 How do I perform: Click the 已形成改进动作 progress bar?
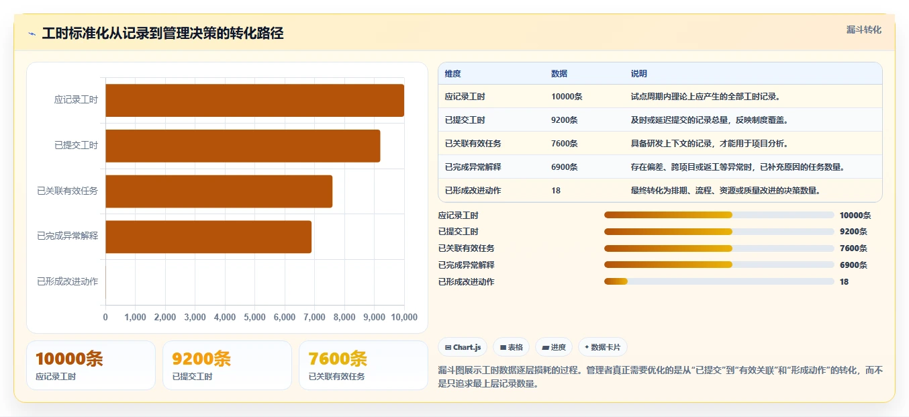point(719,281)
